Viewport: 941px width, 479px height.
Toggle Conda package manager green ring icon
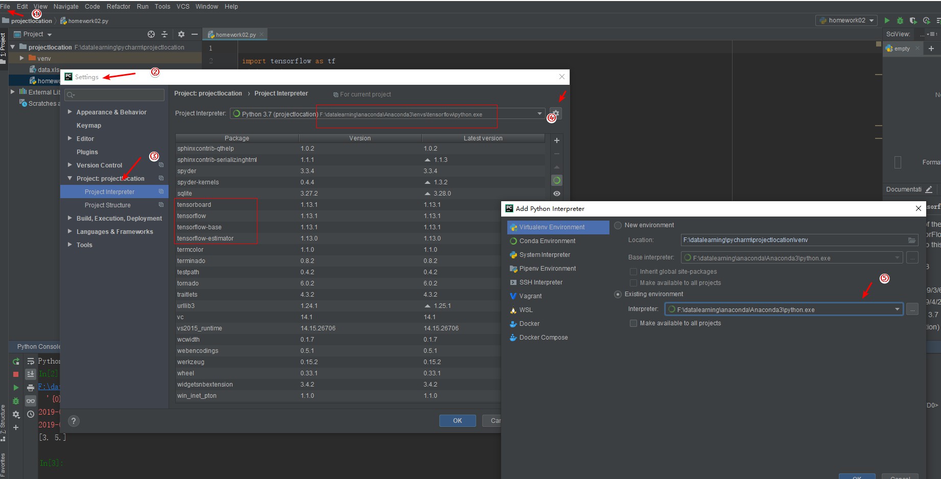(557, 180)
